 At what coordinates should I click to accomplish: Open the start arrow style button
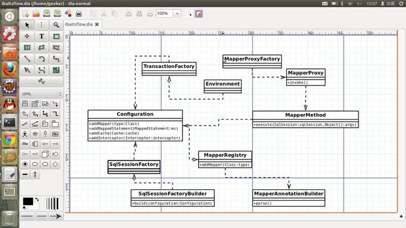(x=27, y=216)
